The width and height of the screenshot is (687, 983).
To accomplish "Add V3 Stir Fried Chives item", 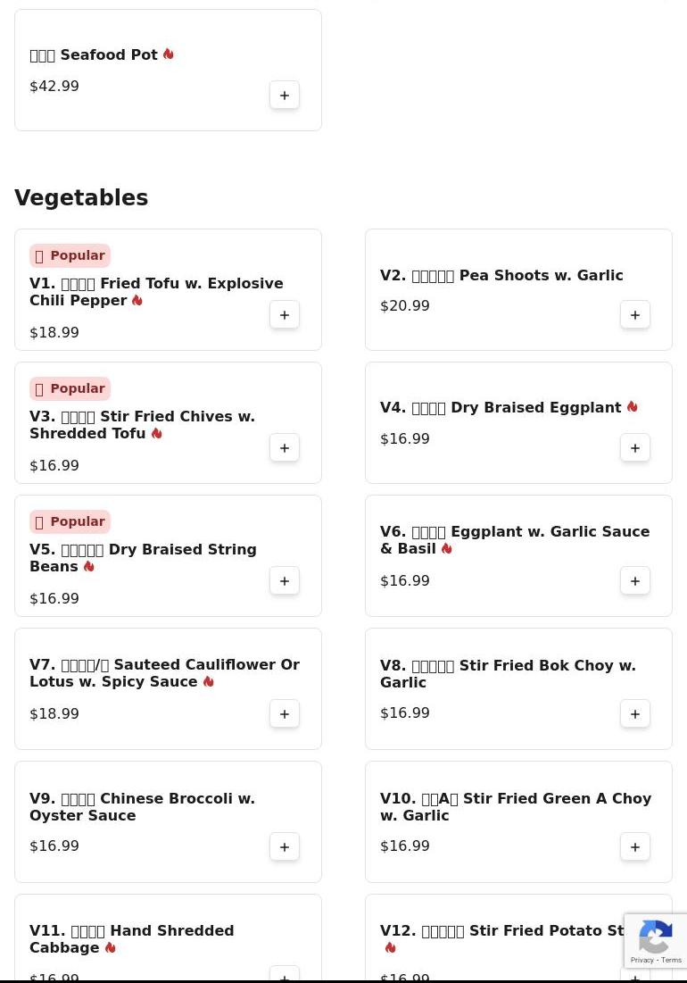I will tap(285, 447).
